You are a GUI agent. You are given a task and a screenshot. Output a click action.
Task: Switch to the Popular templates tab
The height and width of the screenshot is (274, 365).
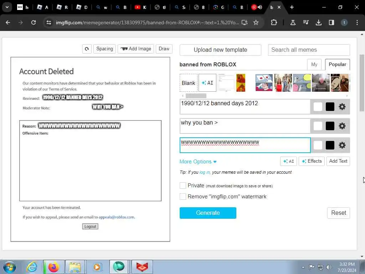tap(337, 64)
